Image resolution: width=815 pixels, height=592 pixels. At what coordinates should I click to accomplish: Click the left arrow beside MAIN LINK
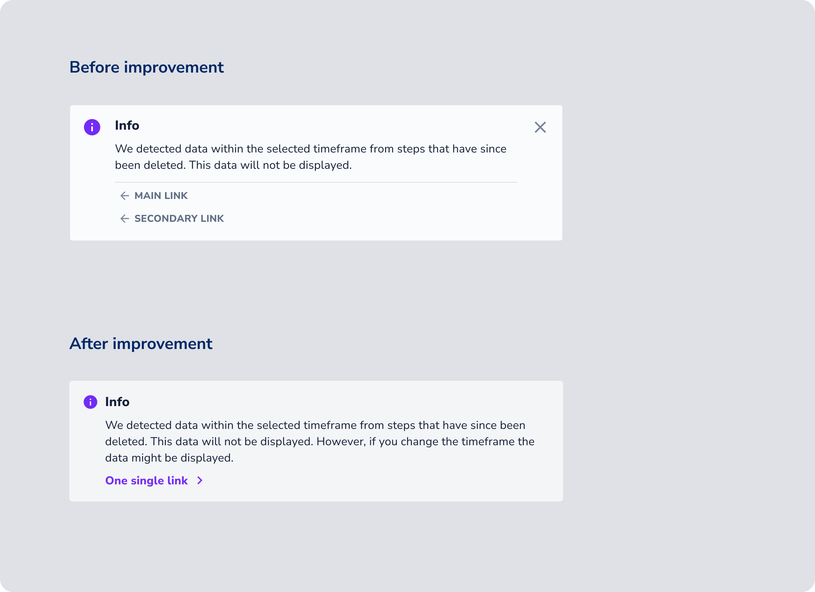pyautogui.click(x=125, y=196)
